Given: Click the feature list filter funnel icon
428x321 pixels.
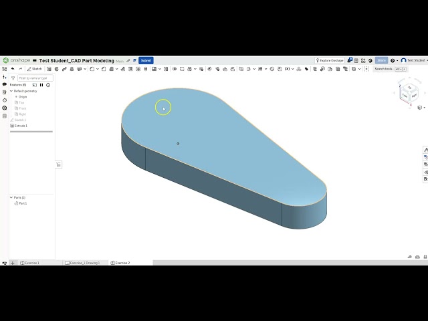Looking at the screenshot, I should coord(13,78).
